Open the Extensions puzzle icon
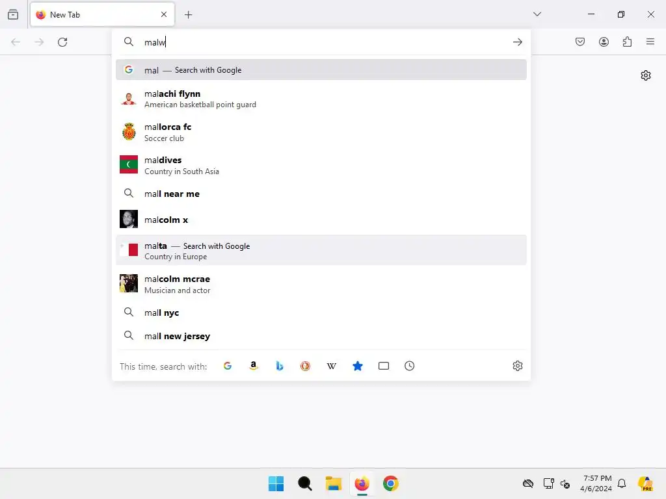 [x=627, y=42]
